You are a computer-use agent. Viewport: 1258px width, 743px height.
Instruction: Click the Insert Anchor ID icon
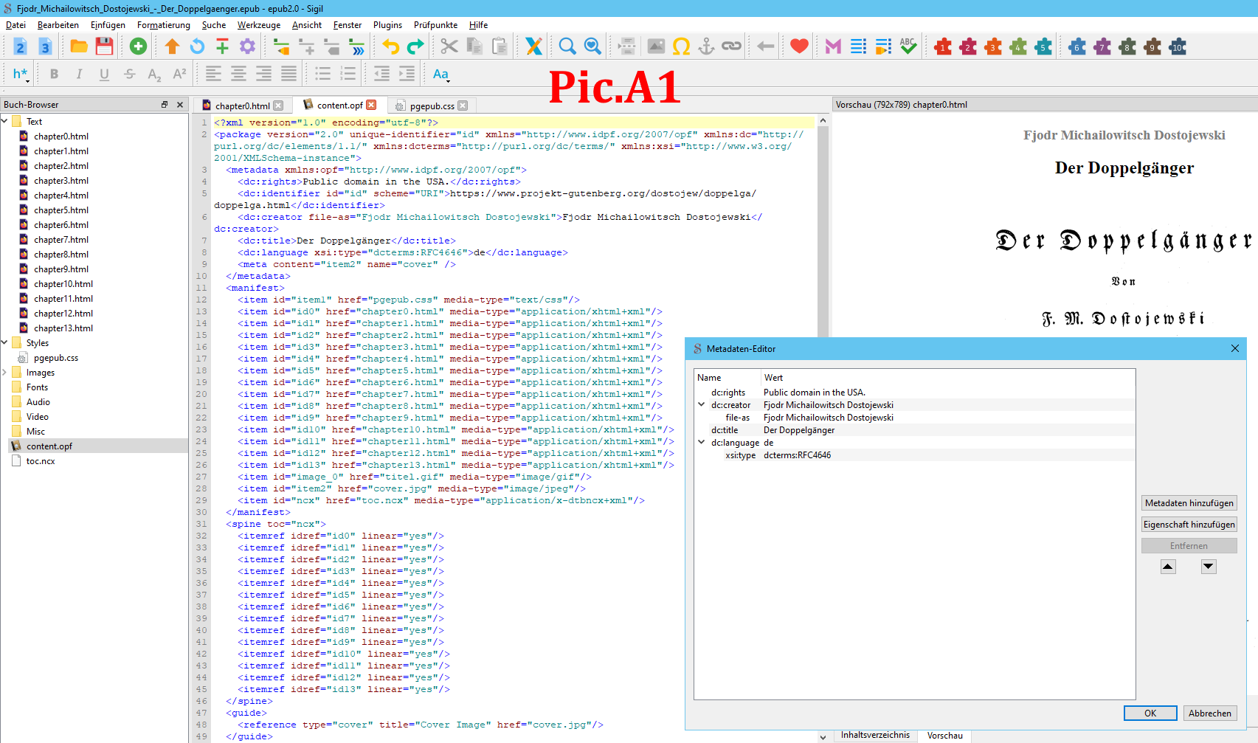[x=706, y=46]
